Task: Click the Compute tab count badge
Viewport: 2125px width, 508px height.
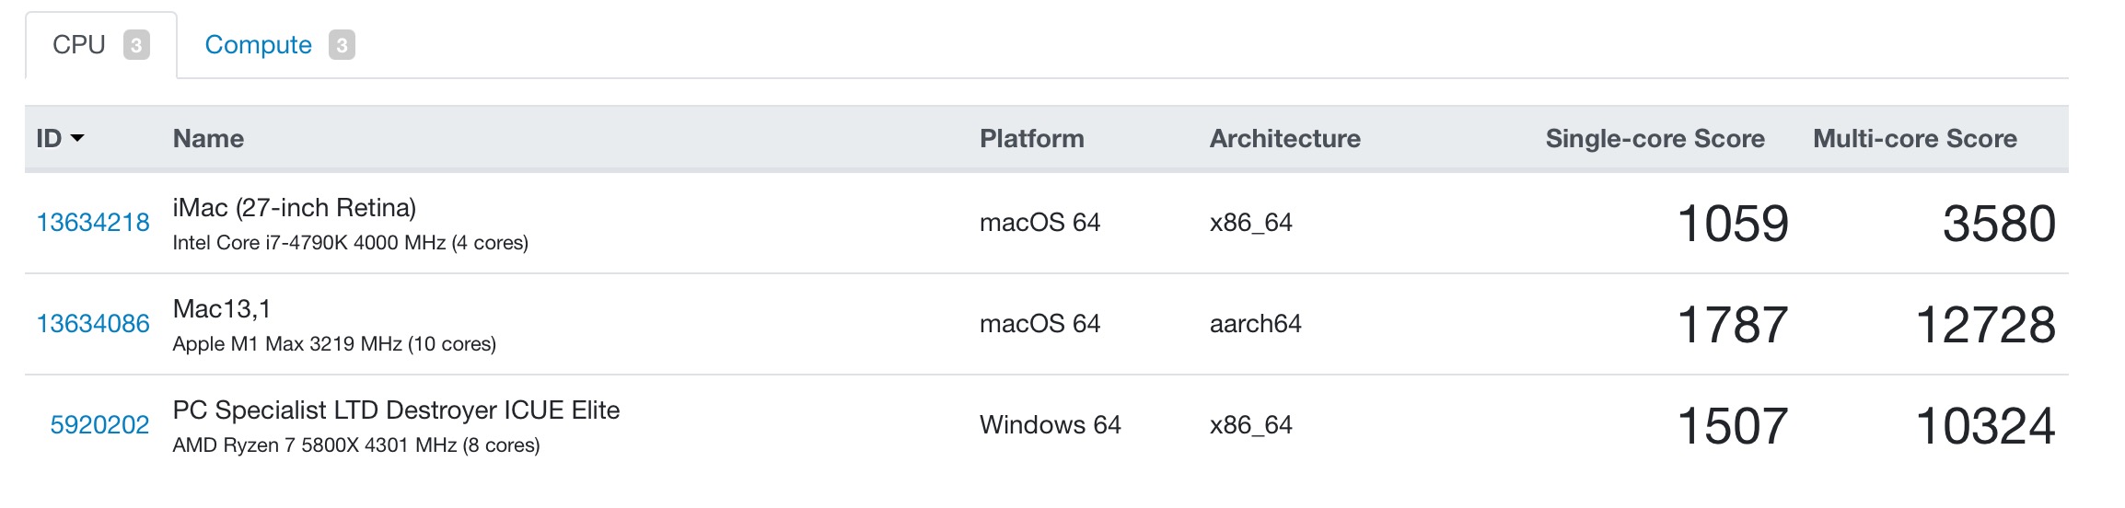Action: click(x=342, y=45)
